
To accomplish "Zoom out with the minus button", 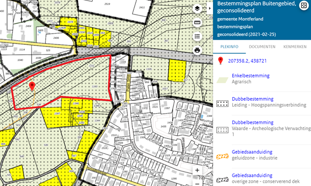I will (197, 183).
